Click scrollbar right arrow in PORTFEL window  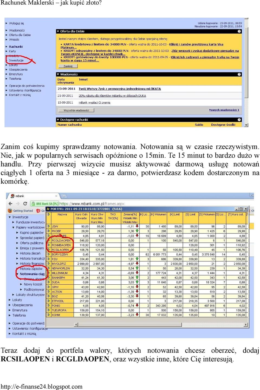pos(246,324)
